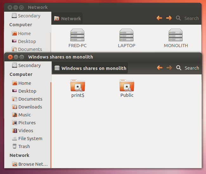Open Pictures in the sidebar
This screenshot has height=174, width=206.
[x=24, y=123]
